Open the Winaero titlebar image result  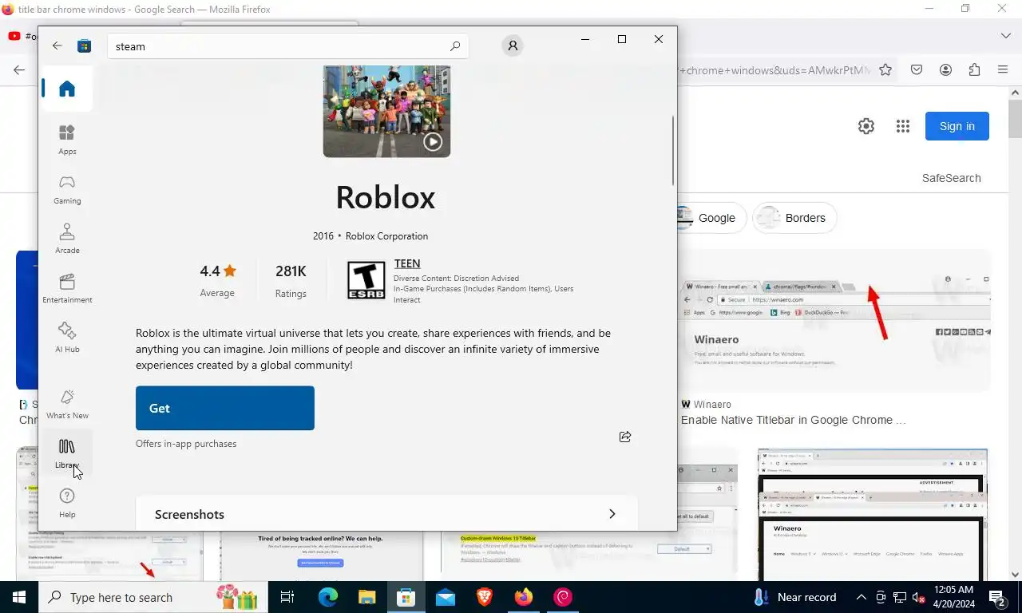[x=835, y=321]
